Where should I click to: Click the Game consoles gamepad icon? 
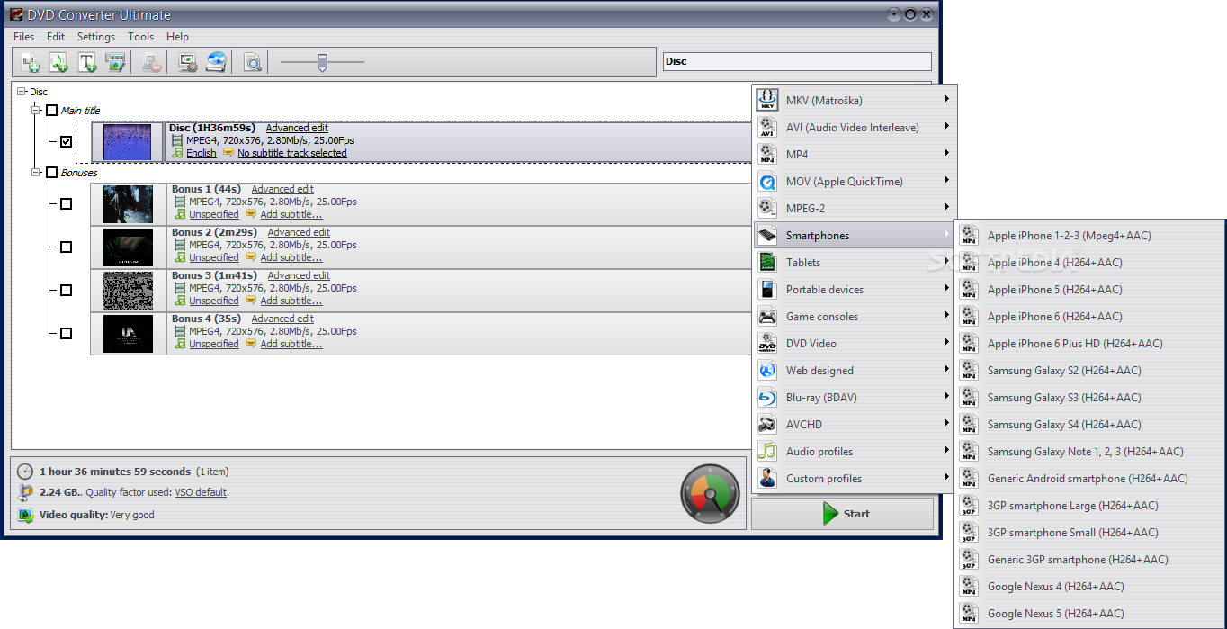coord(767,316)
